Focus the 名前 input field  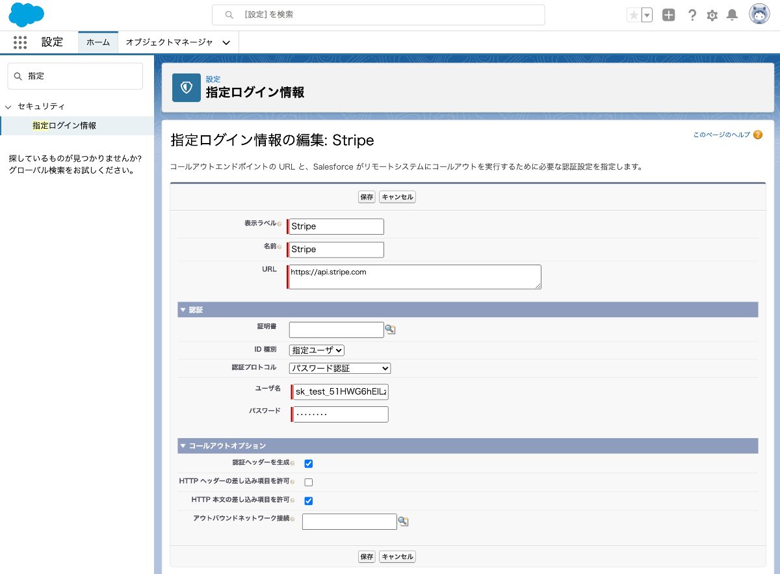coord(337,250)
